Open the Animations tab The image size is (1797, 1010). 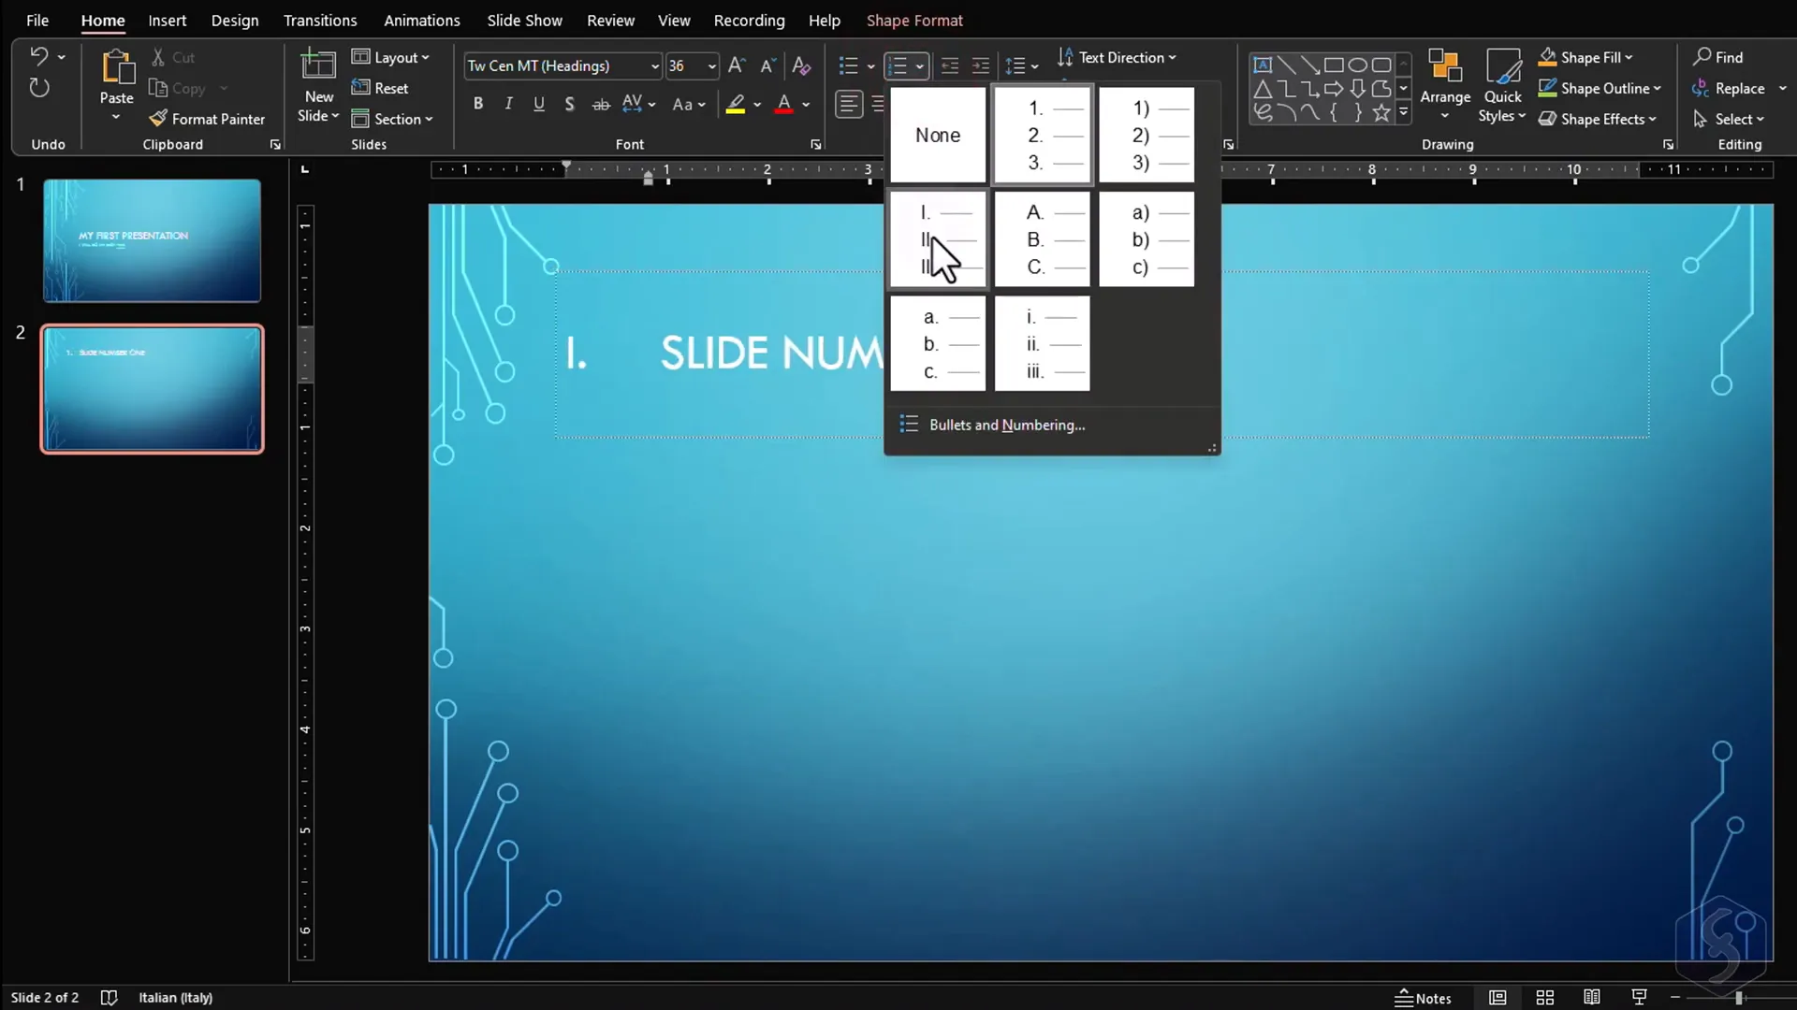[x=422, y=21]
